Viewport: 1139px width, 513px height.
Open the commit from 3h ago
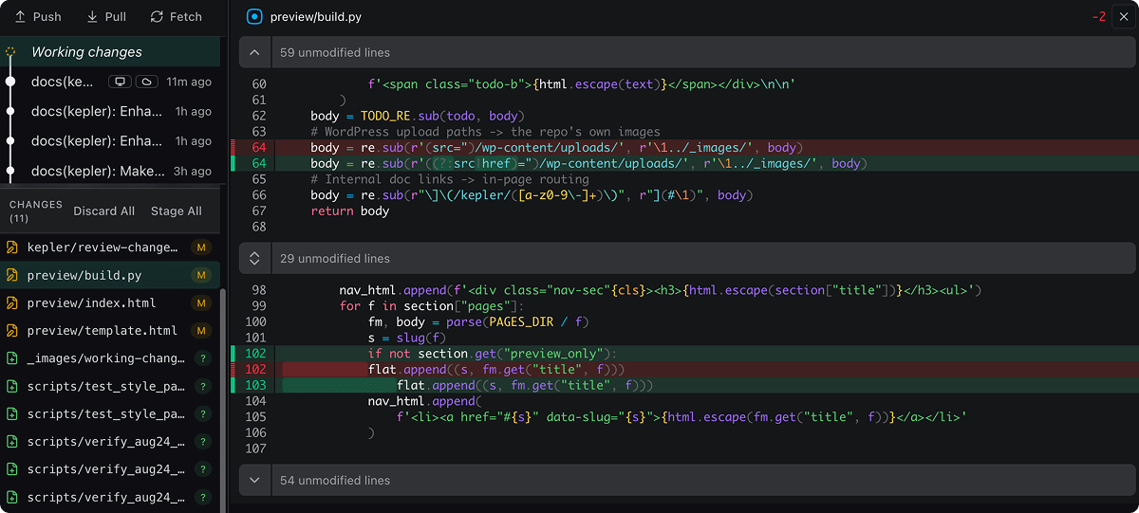[x=110, y=171]
